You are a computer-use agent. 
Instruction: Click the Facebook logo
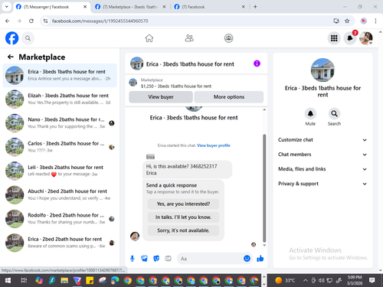click(x=12, y=38)
